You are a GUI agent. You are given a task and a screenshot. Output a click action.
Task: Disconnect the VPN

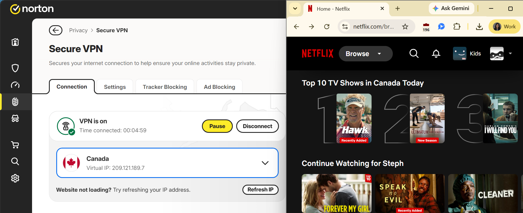coord(257,126)
